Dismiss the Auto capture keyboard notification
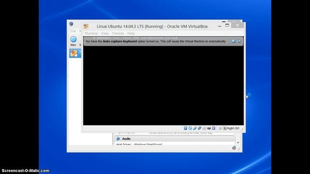The image size is (310, 174). click(x=233, y=41)
